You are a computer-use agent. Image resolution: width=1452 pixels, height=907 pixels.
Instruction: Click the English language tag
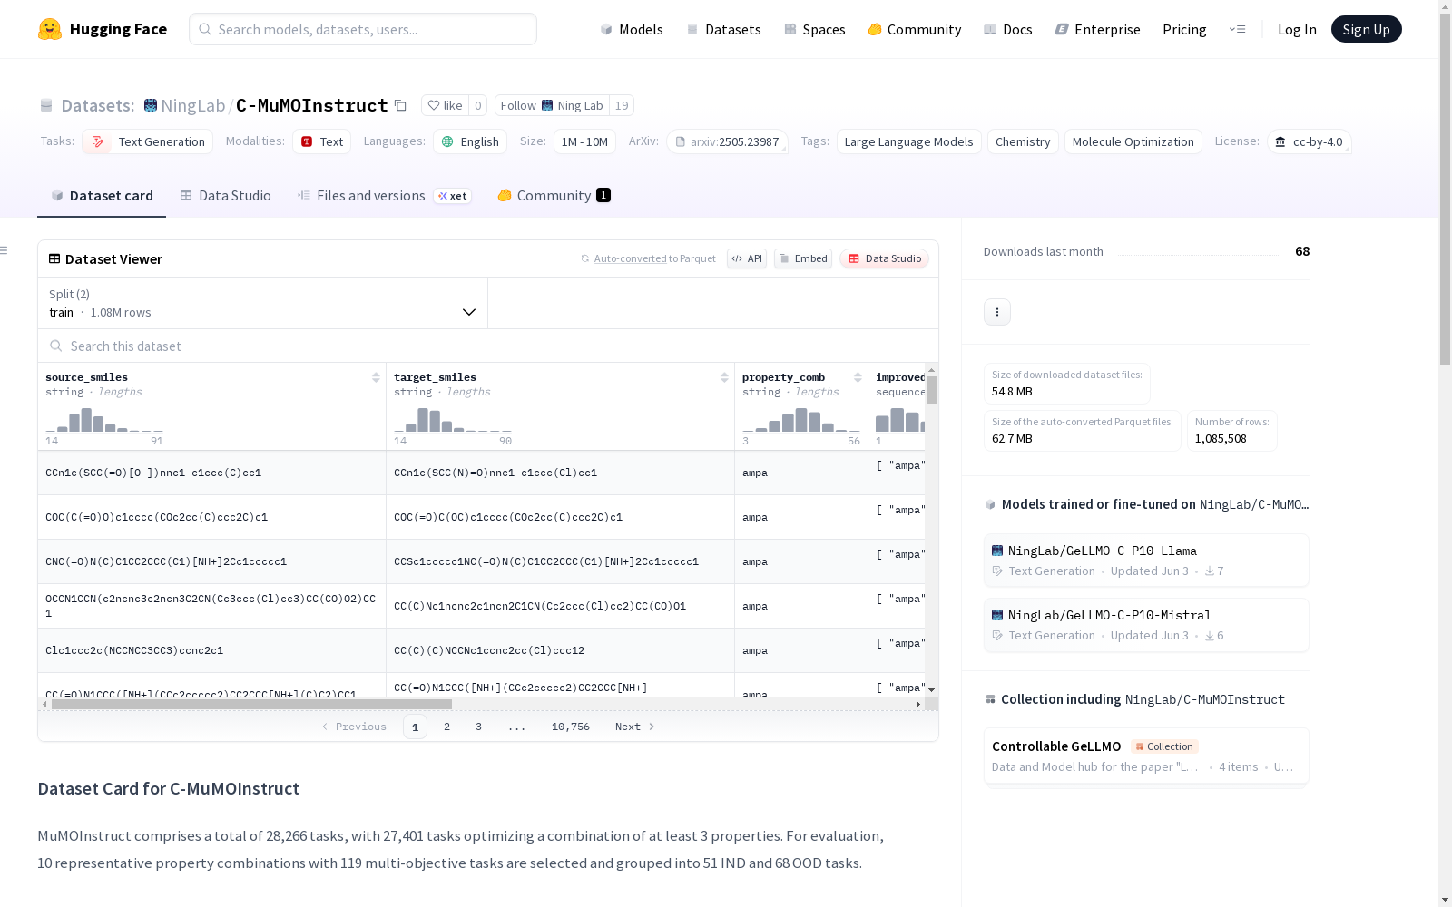(x=470, y=141)
